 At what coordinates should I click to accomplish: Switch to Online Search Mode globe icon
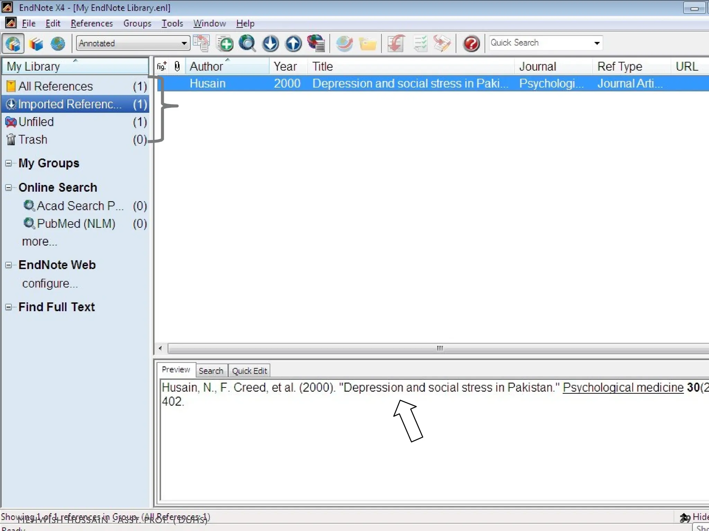(x=58, y=44)
